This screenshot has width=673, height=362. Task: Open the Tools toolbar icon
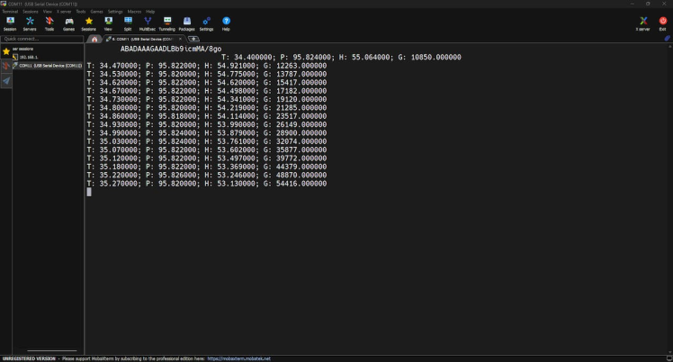(x=49, y=23)
